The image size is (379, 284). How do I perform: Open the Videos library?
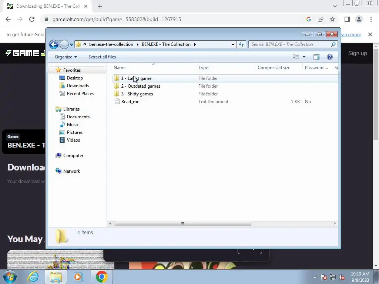(73, 140)
